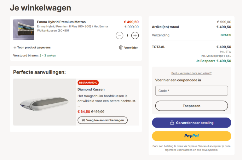Pay with the PayPal button

click(x=191, y=136)
